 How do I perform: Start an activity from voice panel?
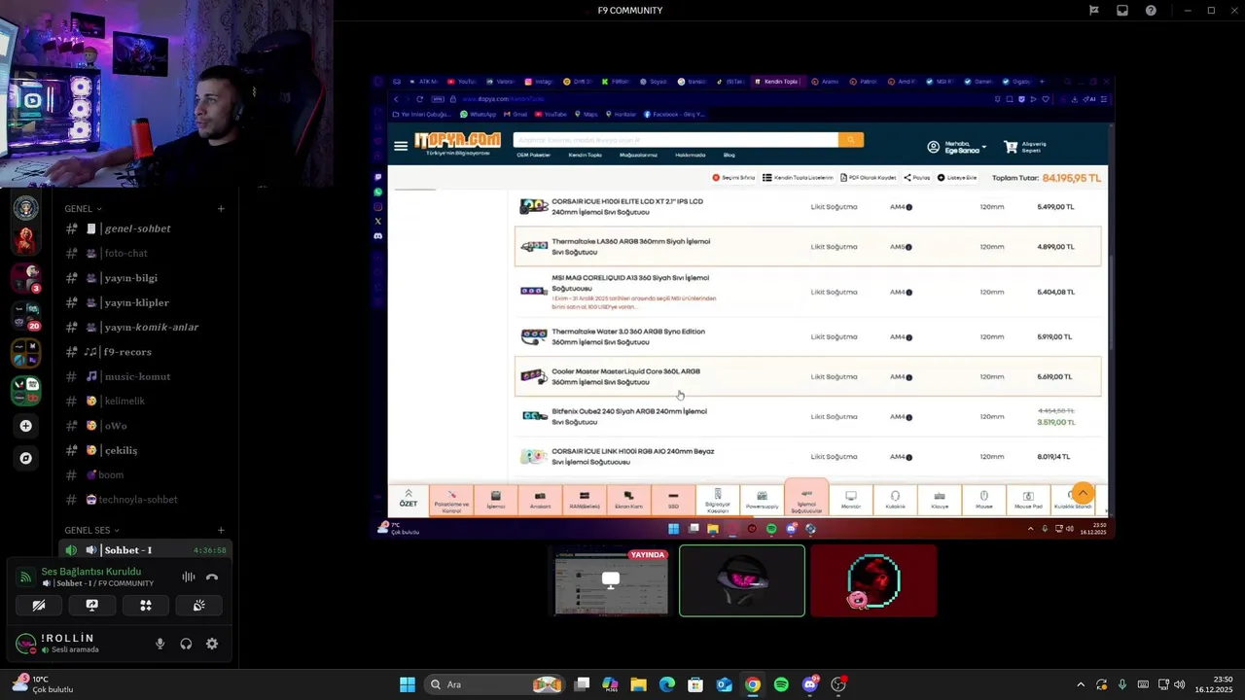146,605
